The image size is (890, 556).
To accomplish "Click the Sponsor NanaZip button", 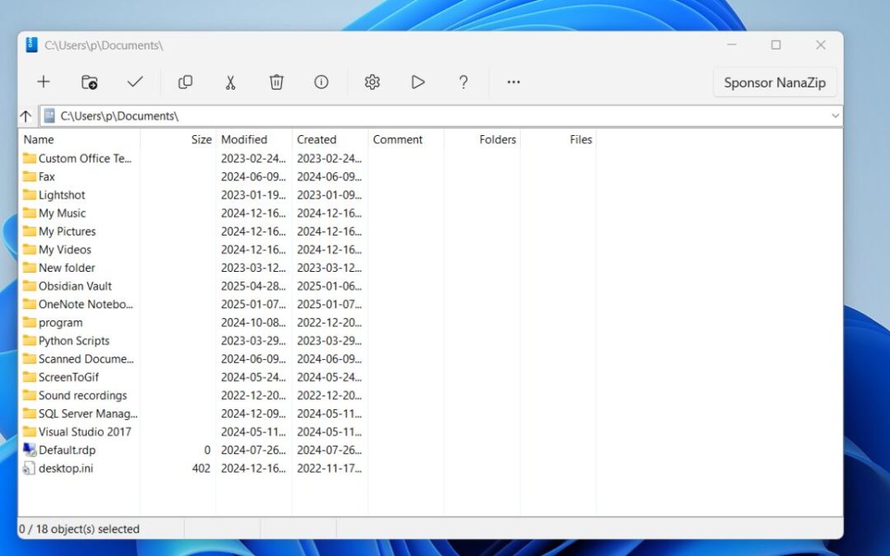I will (x=775, y=82).
